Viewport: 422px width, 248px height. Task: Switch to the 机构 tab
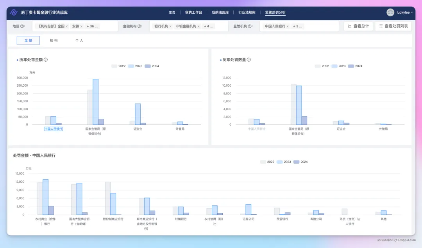coord(54,41)
